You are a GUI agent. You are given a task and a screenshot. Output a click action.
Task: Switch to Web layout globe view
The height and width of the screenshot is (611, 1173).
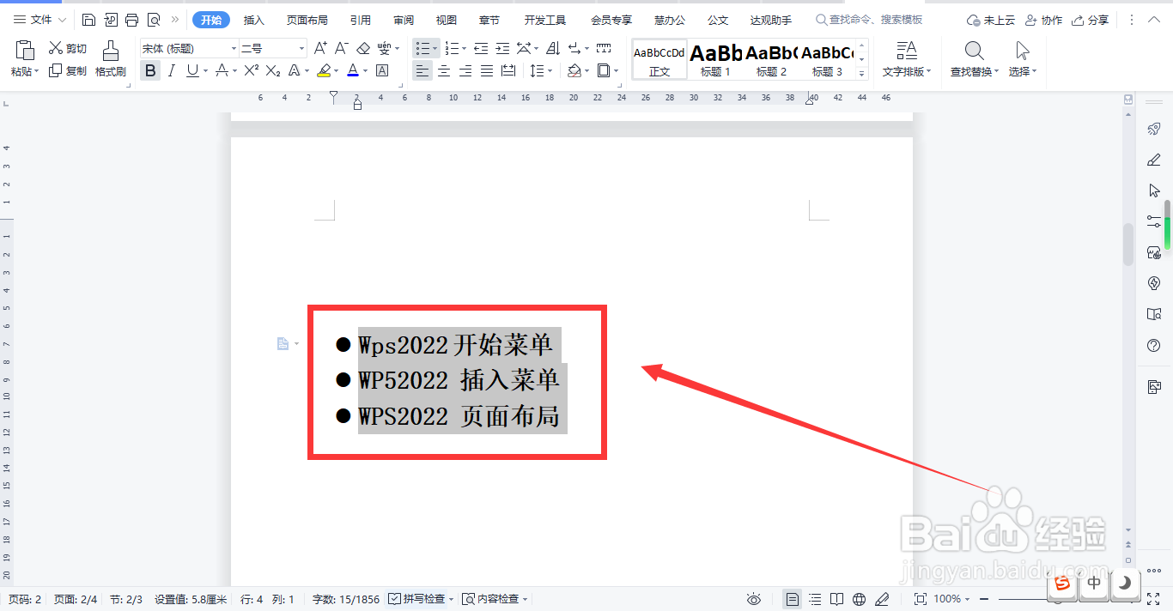(x=860, y=599)
